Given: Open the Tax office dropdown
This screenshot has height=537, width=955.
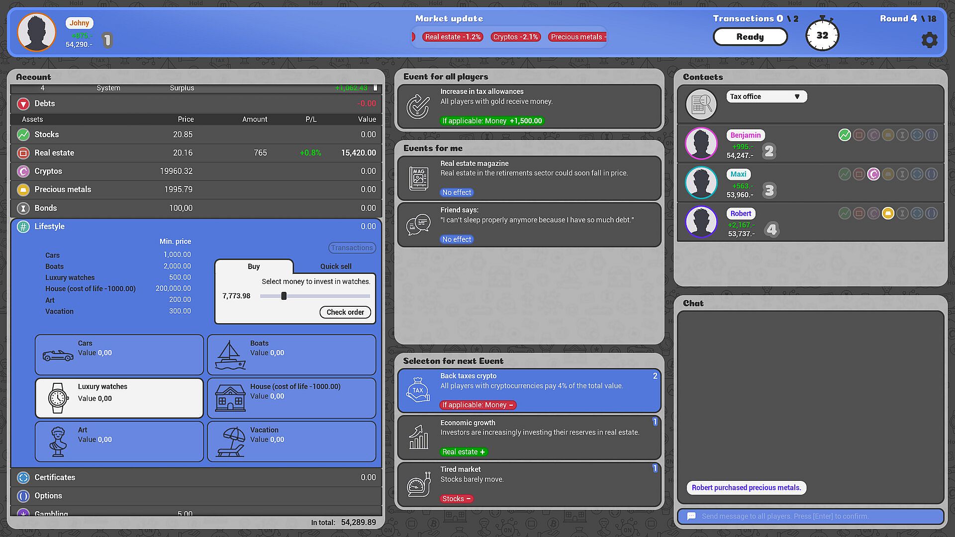Looking at the screenshot, I should point(766,96).
